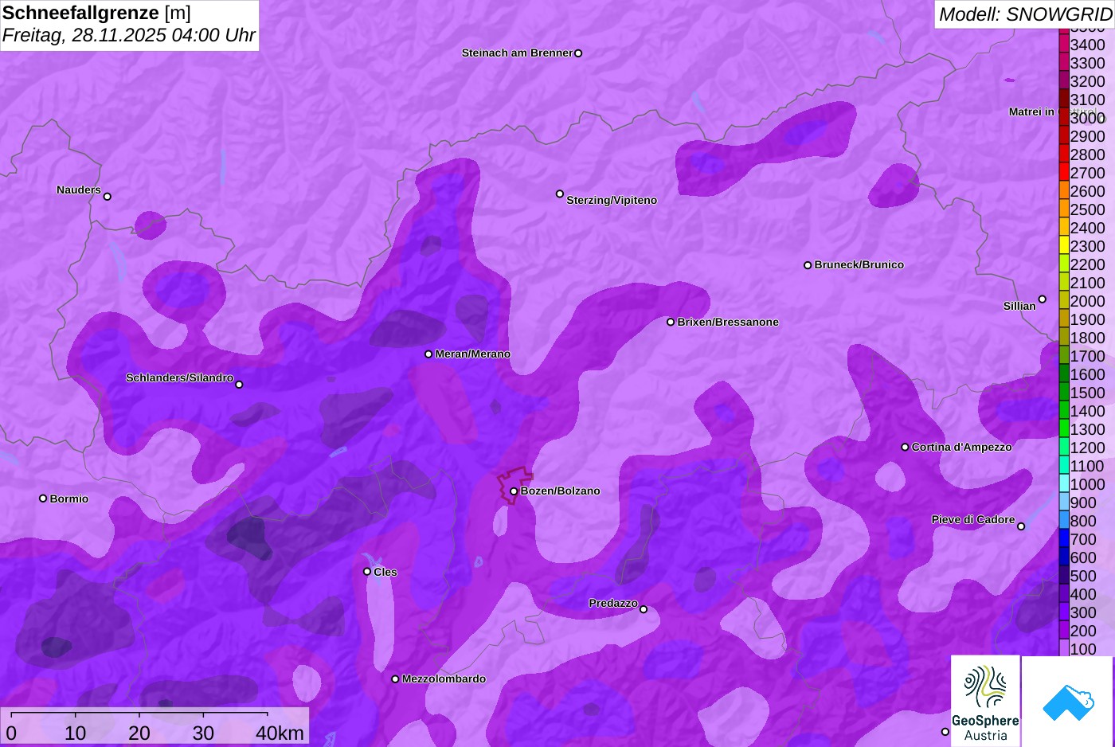Click the 500 legend color swatch

1063,575
